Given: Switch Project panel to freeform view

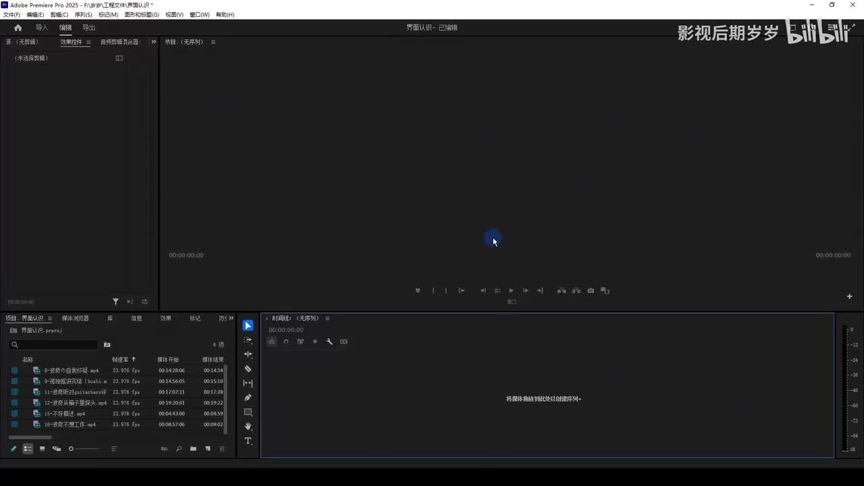Looking at the screenshot, I should pos(57,449).
